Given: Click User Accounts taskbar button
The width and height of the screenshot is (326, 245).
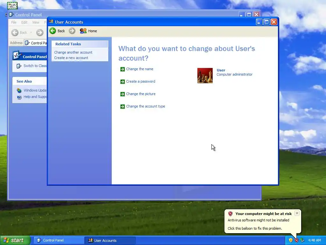Looking at the screenshot, I should pyautogui.click(x=110, y=241).
